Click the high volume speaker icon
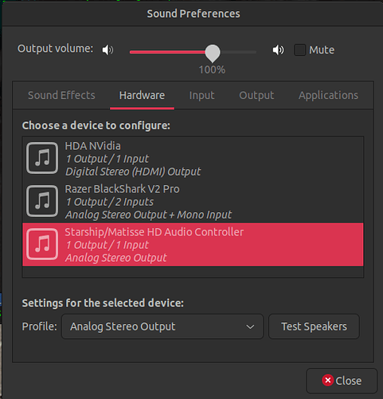The image size is (383, 399). (278, 49)
